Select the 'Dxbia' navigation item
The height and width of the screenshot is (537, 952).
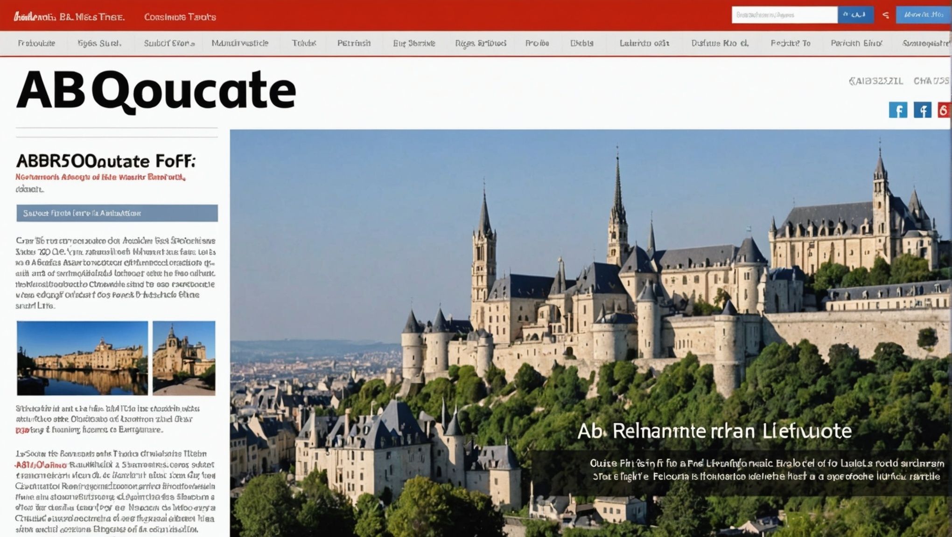582,43
